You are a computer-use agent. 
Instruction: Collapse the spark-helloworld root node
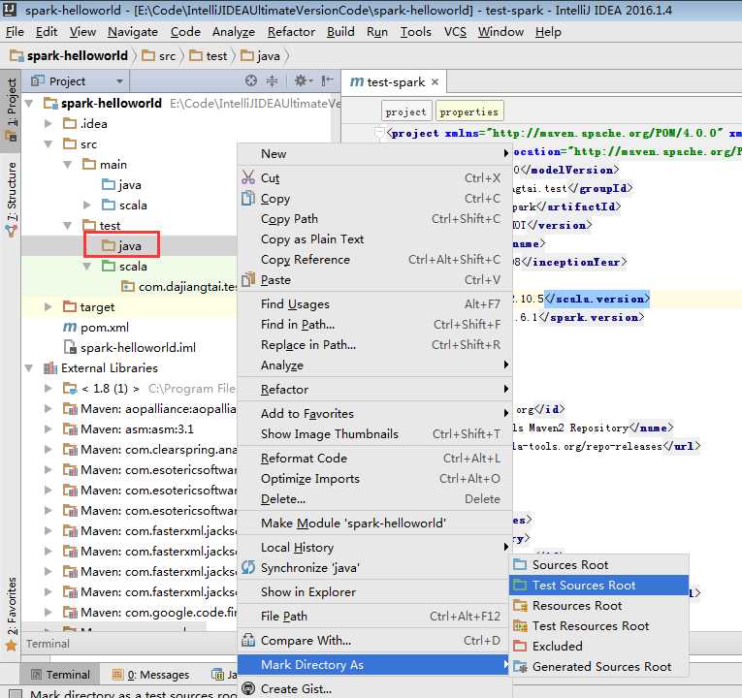[x=29, y=103]
